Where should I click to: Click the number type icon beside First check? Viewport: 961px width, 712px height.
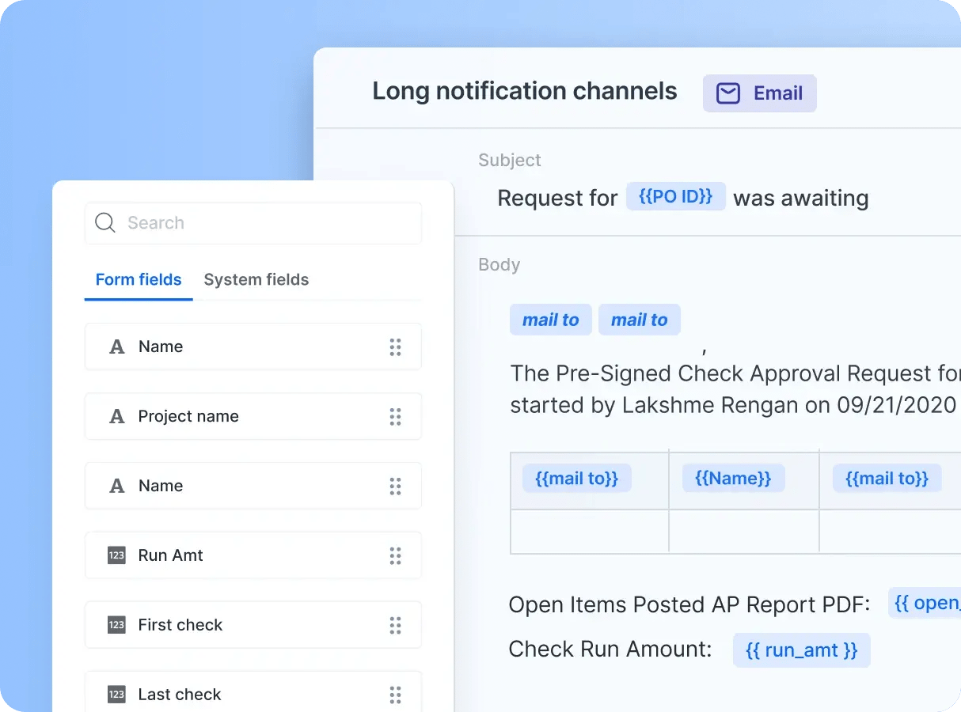point(117,626)
